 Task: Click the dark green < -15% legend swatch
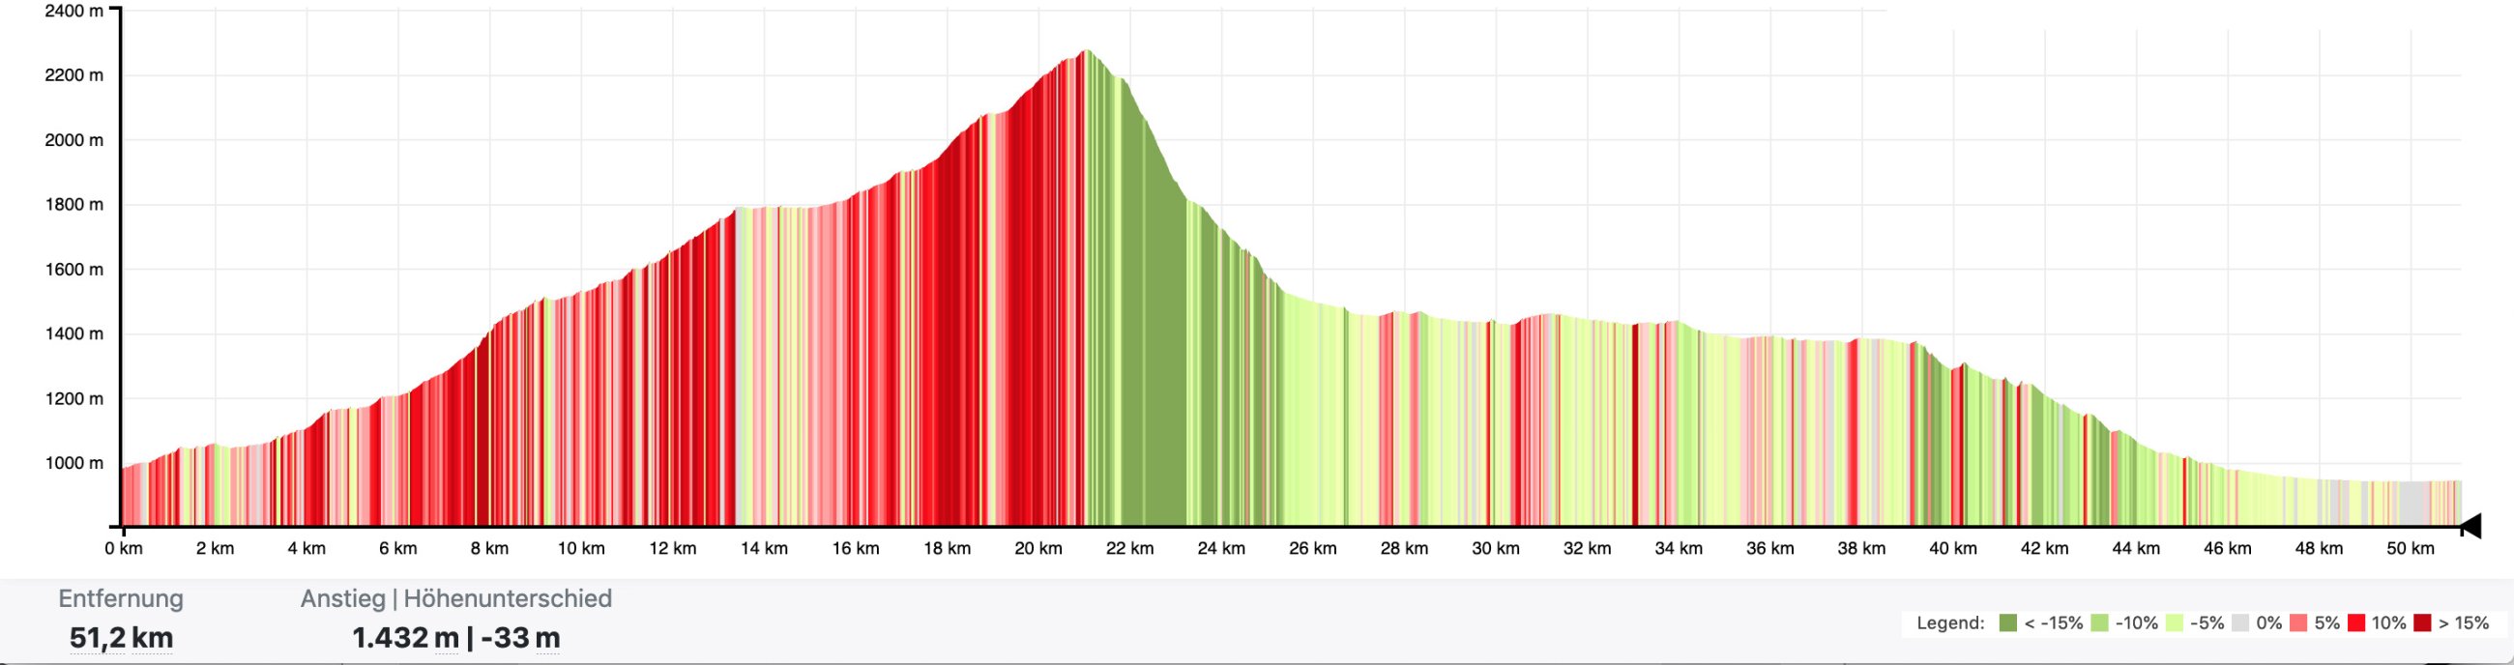pyautogui.click(x=2007, y=623)
